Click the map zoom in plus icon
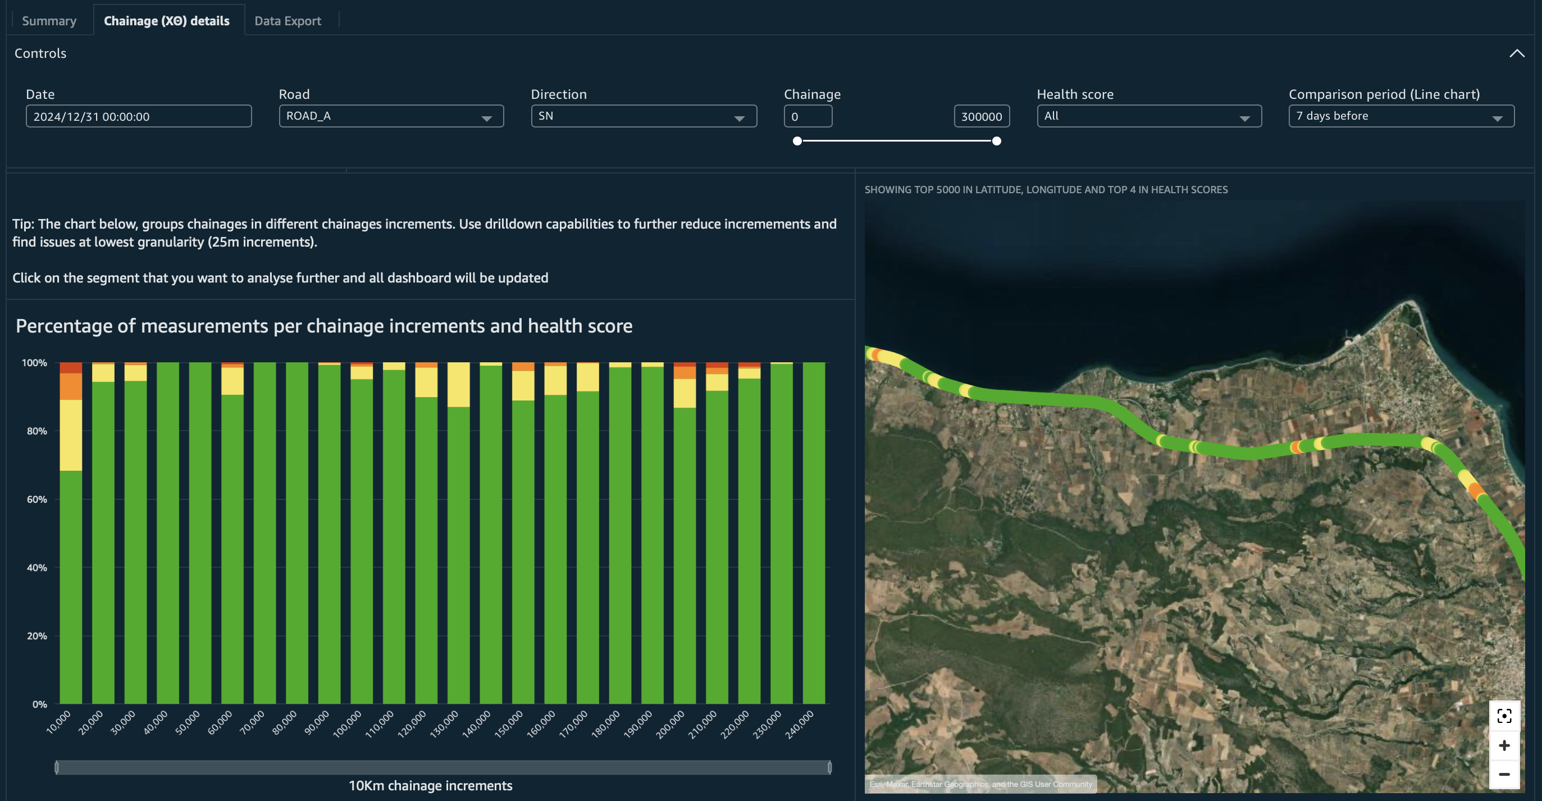Image resolution: width=1542 pixels, height=801 pixels. (1504, 745)
